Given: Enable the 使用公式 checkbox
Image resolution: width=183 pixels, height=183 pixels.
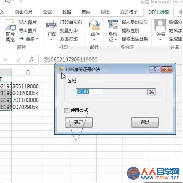Looking at the screenshot, I should point(67,111).
